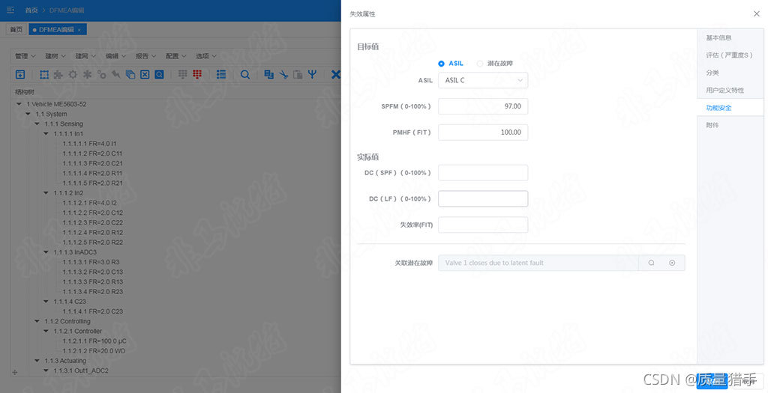The height and width of the screenshot is (393, 768).
Task: Click the DC (LF) input field
Action: tap(483, 198)
